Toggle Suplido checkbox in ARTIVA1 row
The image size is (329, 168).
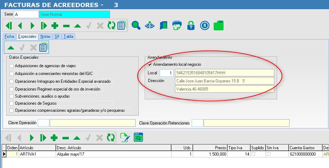pyautogui.click(x=253, y=154)
